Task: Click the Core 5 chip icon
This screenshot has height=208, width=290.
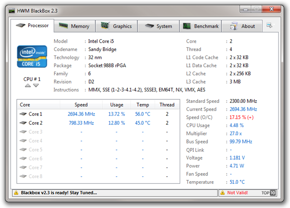Action: [x=23, y=150]
